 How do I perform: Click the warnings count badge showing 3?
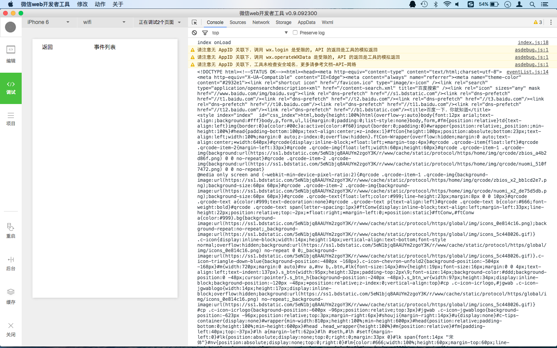click(x=538, y=22)
